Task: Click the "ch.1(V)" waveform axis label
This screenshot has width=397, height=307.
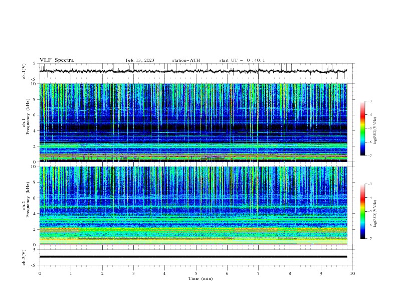Action: tap(24, 71)
